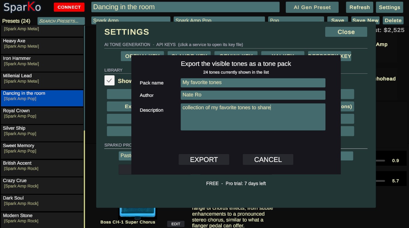The image size is (409, 228).
Task: Edit the Pack name field
Action: point(253,83)
